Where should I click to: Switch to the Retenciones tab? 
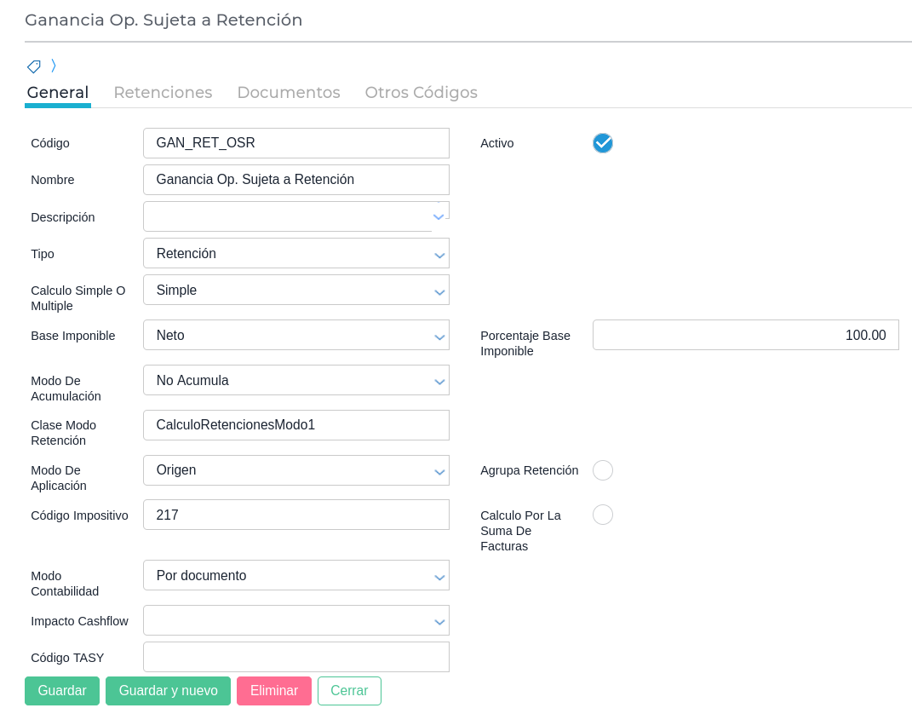click(163, 92)
